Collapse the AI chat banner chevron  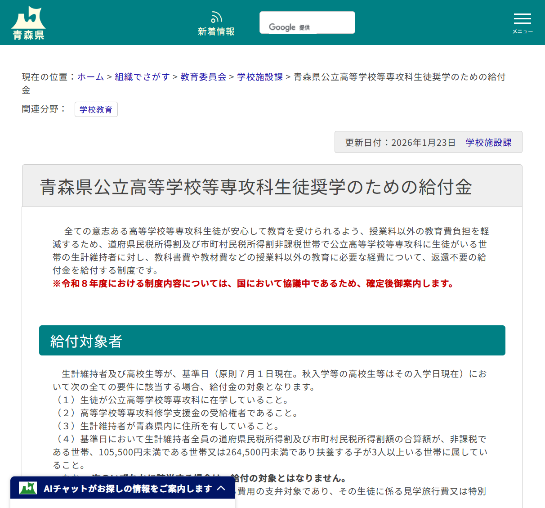click(221, 488)
